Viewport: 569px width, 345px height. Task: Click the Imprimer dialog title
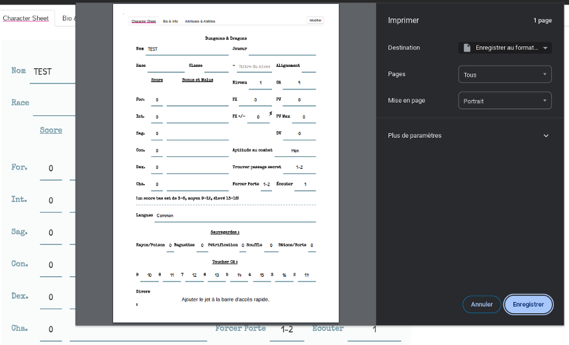pos(403,21)
